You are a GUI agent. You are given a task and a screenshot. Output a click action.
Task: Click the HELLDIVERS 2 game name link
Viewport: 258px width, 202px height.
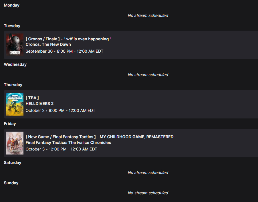(39, 104)
